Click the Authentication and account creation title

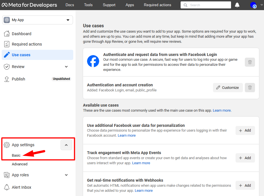coord(120,85)
